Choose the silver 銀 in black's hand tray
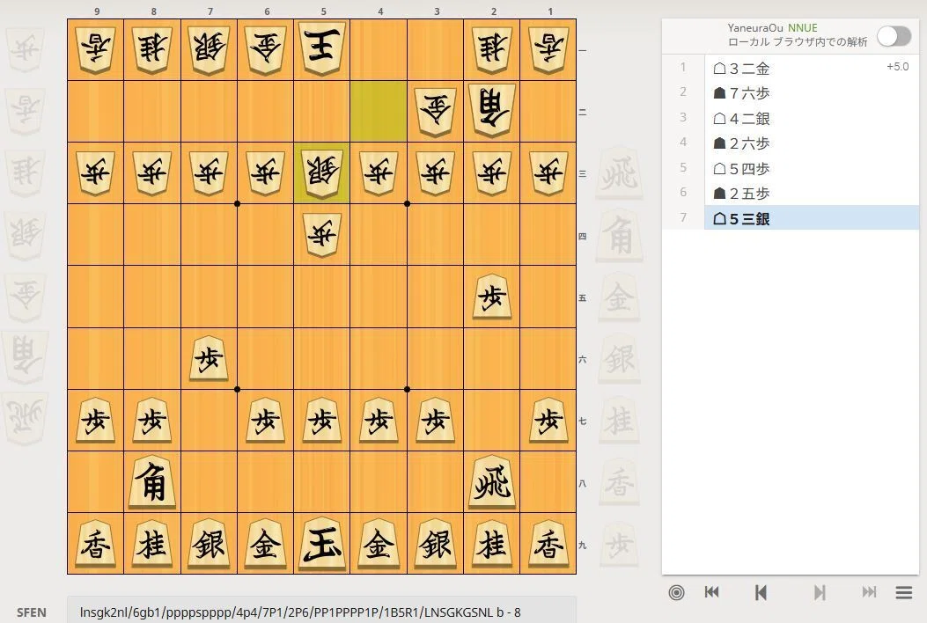 [619, 359]
